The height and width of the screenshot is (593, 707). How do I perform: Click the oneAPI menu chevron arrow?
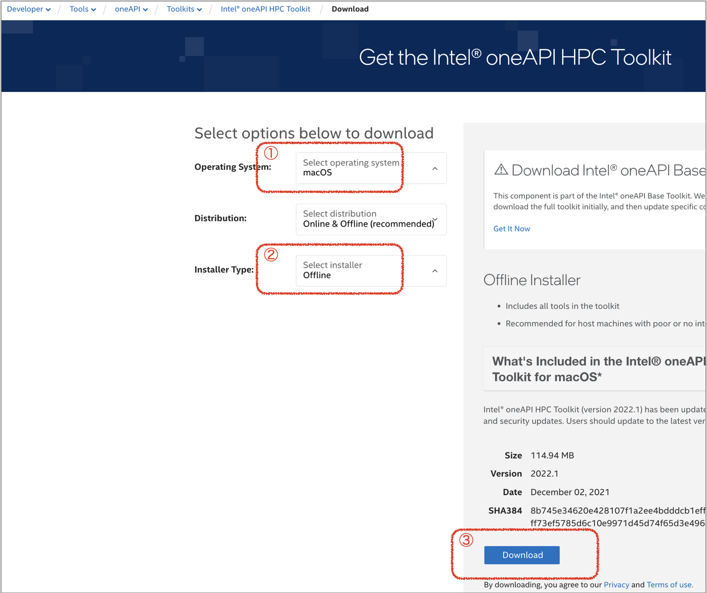click(x=146, y=10)
